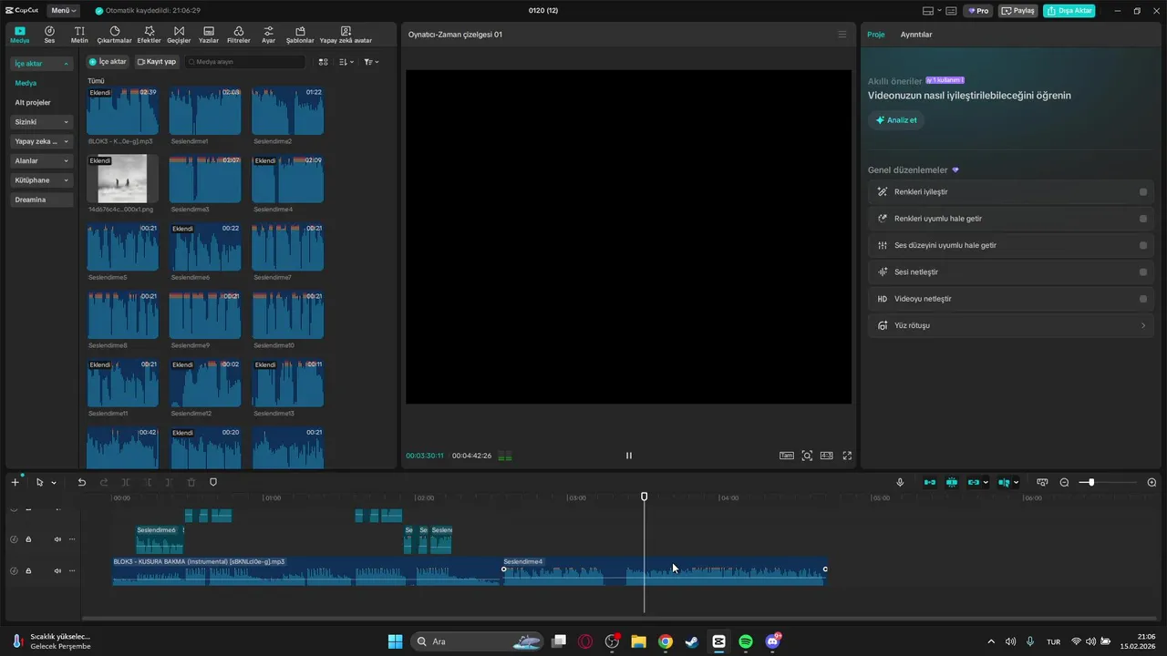This screenshot has height=656, width=1167.
Task: Click the timeline zoom slider handle
Action: (1091, 482)
